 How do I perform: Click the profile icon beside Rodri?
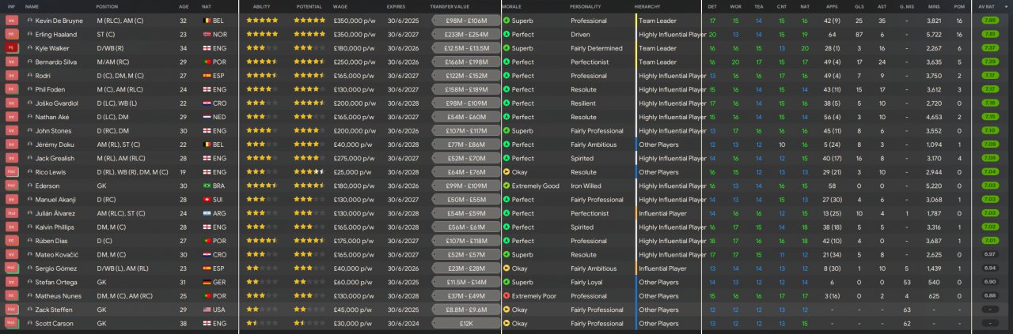click(30, 75)
